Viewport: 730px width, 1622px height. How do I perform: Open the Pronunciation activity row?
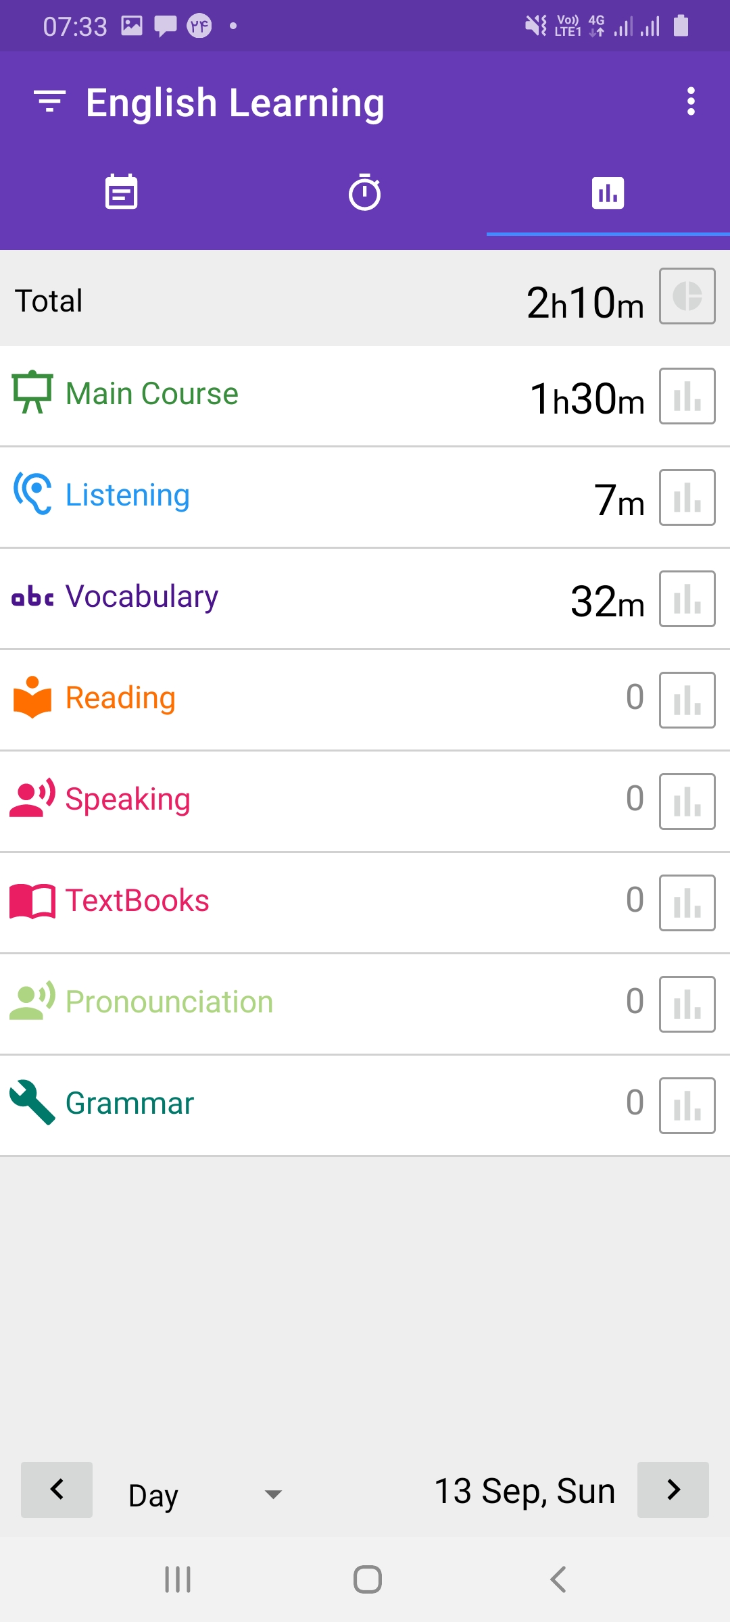coord(365,1004)
